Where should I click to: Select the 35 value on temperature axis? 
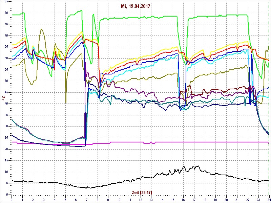click(x=6, y=115)
